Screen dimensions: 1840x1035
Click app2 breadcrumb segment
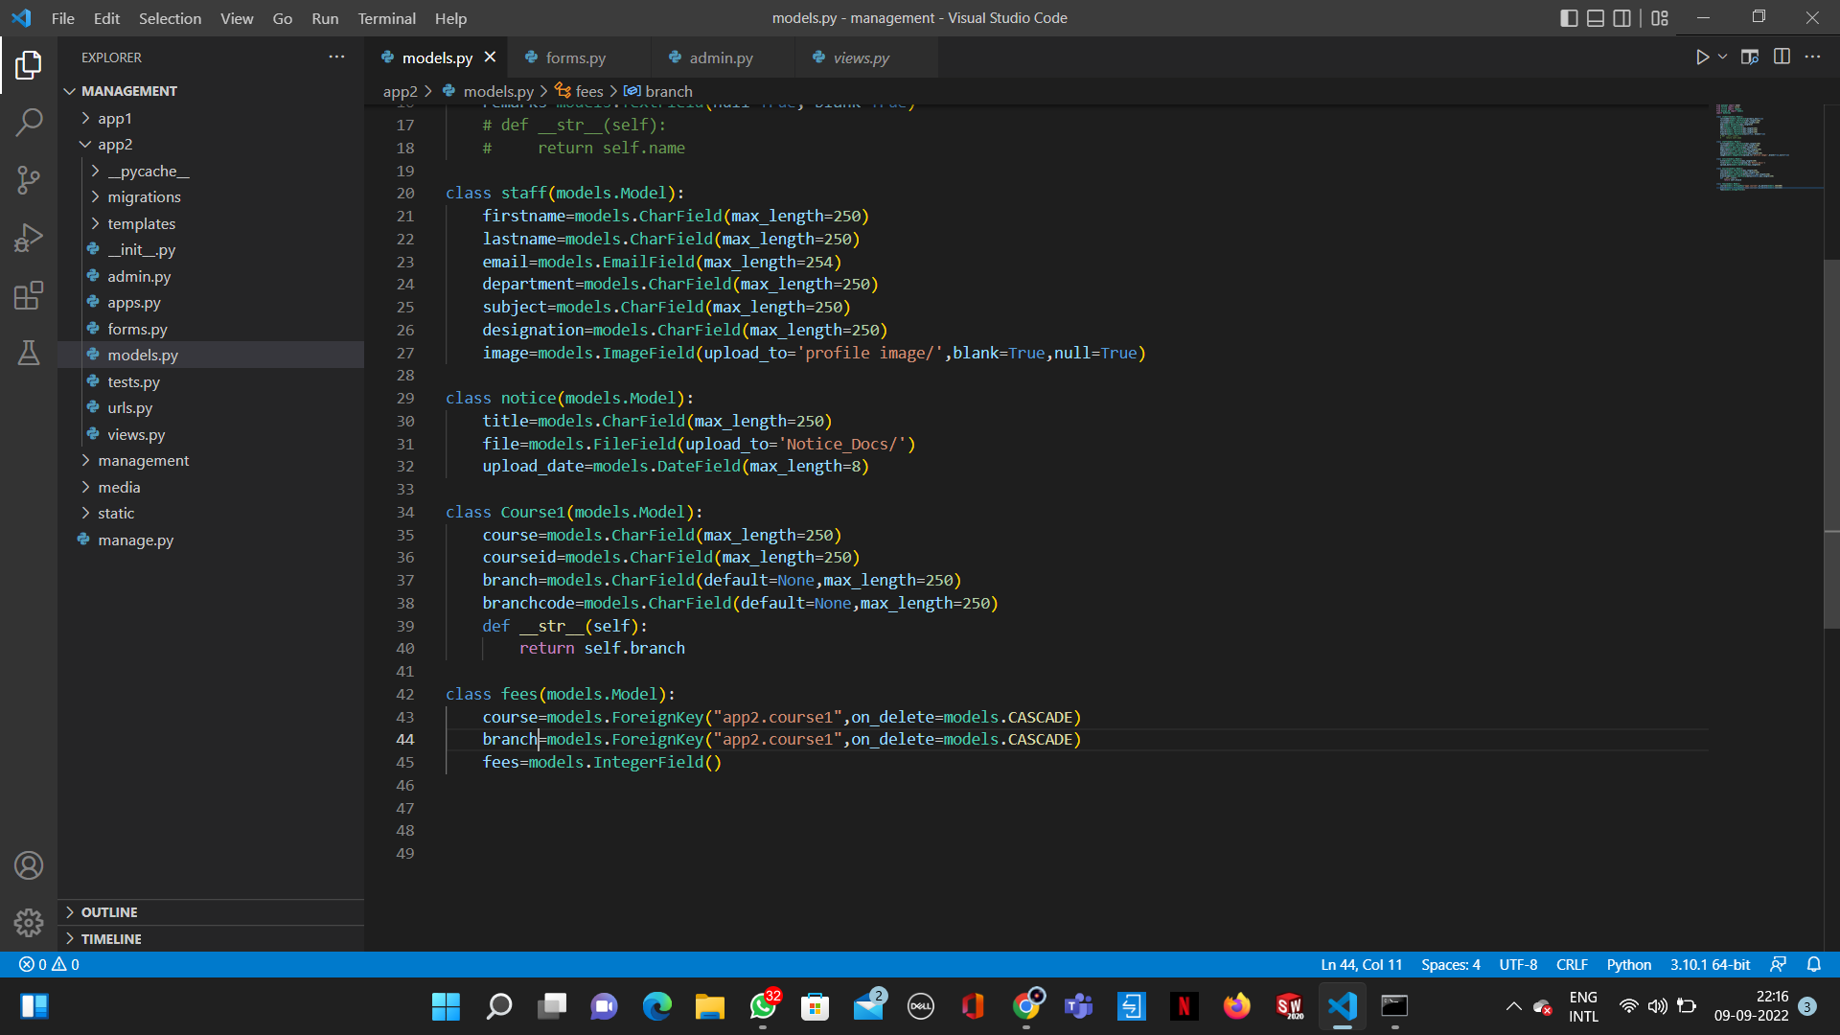pyautogui.click(x=400, y=91)
